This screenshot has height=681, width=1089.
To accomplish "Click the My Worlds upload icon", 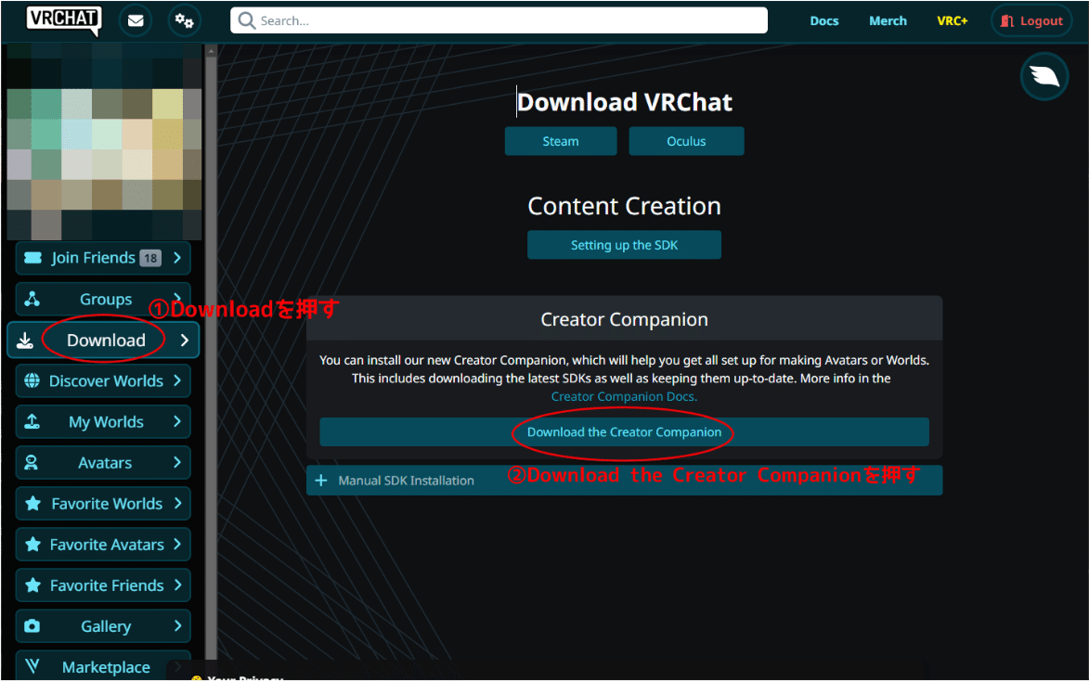I will (x=32, y=421).
